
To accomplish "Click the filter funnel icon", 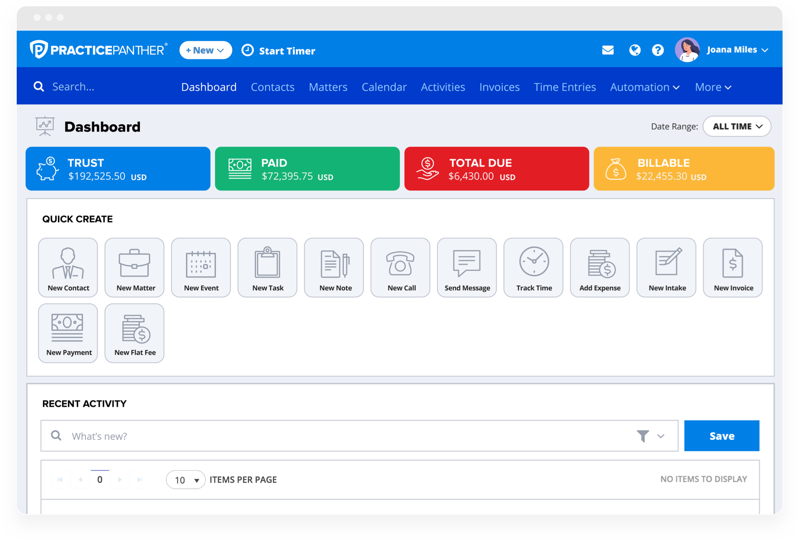I will (x=643, y=436).
